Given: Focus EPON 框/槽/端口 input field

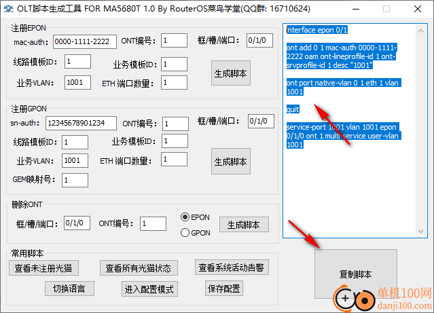Looking at the screenshot, I should (259, 41).
